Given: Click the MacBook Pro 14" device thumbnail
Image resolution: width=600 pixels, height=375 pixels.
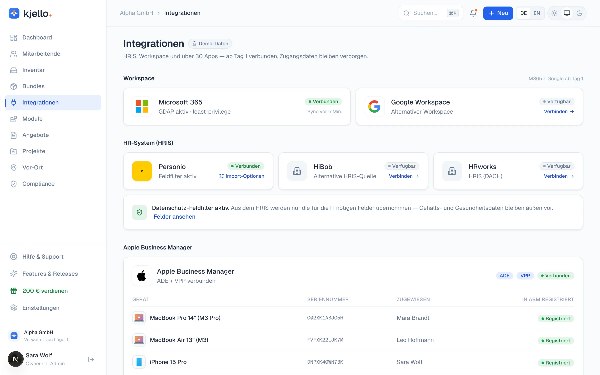Looking at the screenshot, I should 139,318.
